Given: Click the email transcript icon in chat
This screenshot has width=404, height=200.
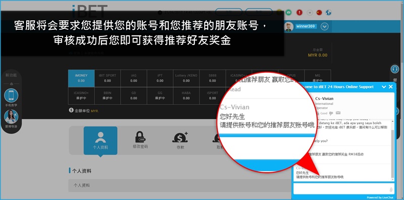Looking at the screenshot, I should pyautogui.click(x=338, y=113).
